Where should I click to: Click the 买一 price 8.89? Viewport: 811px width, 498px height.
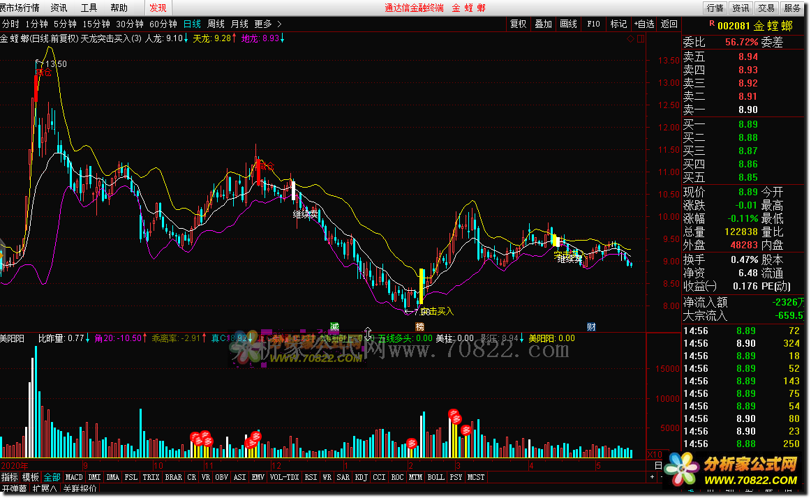[x=748, y=124]
